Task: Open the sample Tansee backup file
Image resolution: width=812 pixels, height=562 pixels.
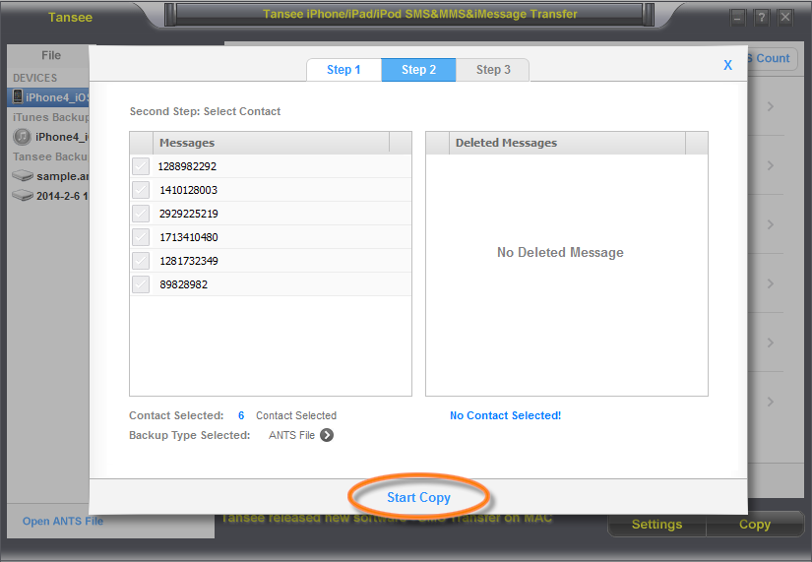Action: click(50, 176)
